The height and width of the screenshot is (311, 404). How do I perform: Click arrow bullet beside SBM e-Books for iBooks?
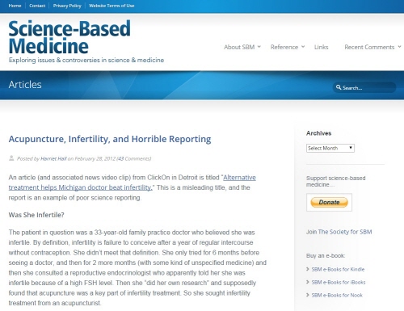point(308,282)
